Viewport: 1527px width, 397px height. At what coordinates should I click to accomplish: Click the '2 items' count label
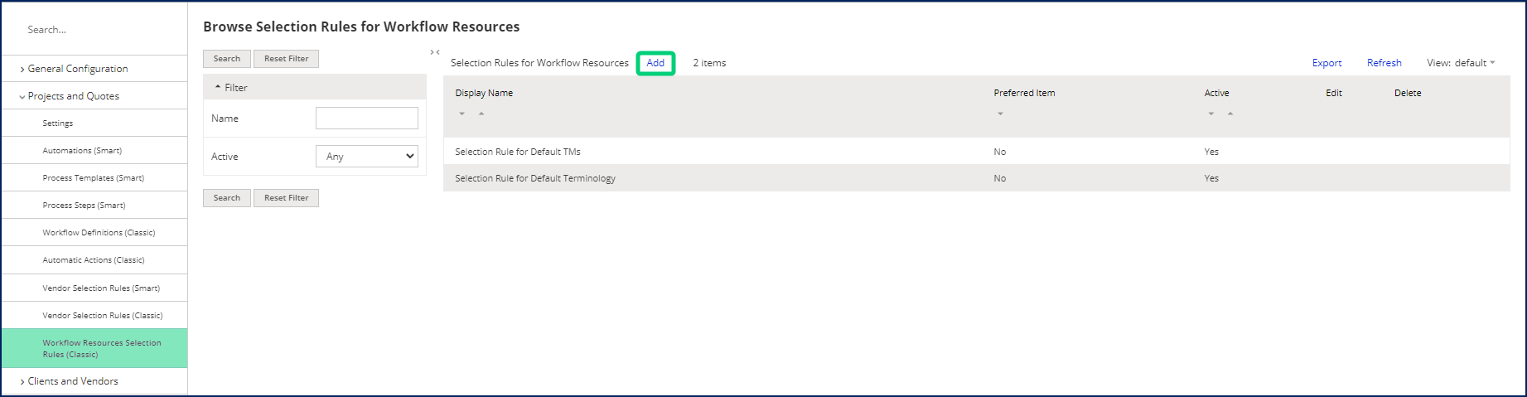pyautogui.click(x=709, y=63)
